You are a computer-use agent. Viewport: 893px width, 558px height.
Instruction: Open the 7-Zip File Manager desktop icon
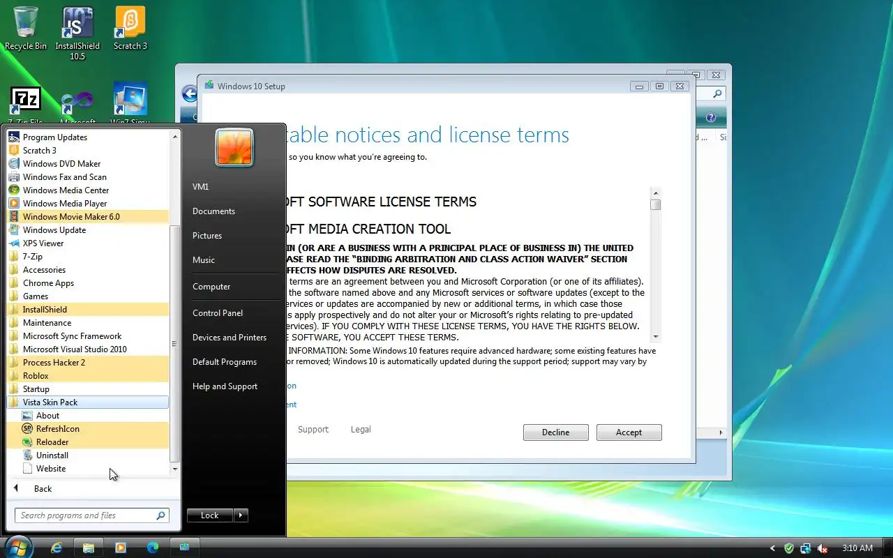point(26,105)
